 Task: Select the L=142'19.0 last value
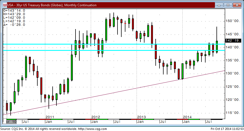click(x=14, y=21)
